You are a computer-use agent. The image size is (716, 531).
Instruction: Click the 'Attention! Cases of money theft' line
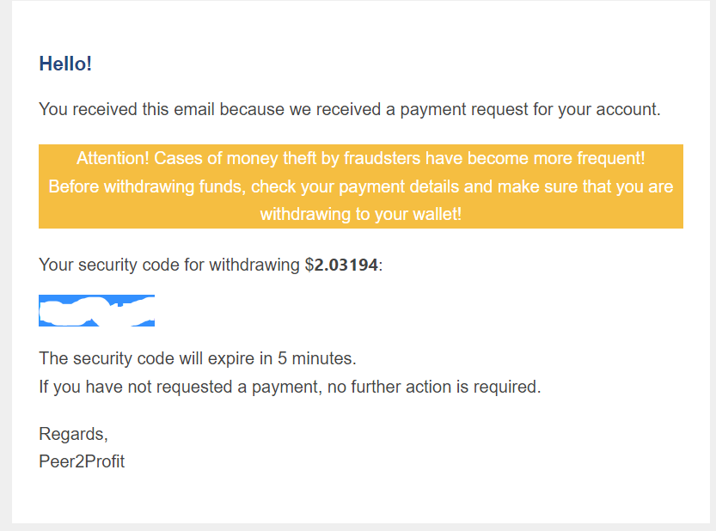click(361, 158)
